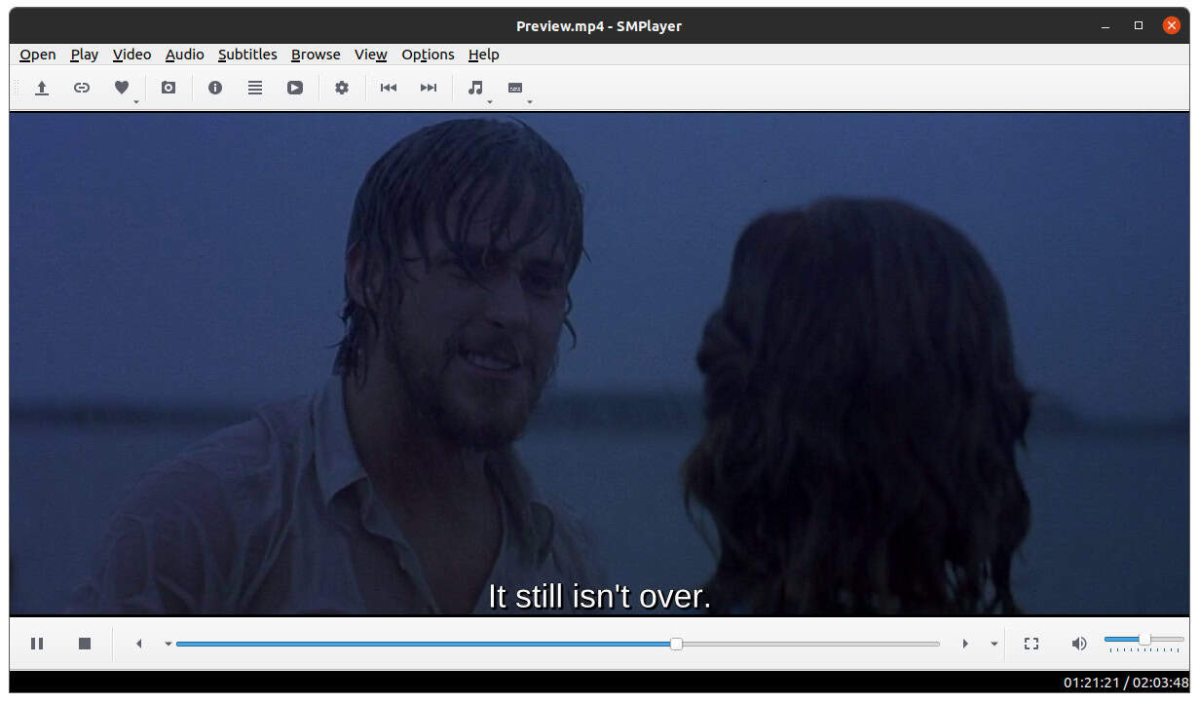Mute the audio with the speaker icon
Screen dimensions: 1199x702
coord(1078,643)
